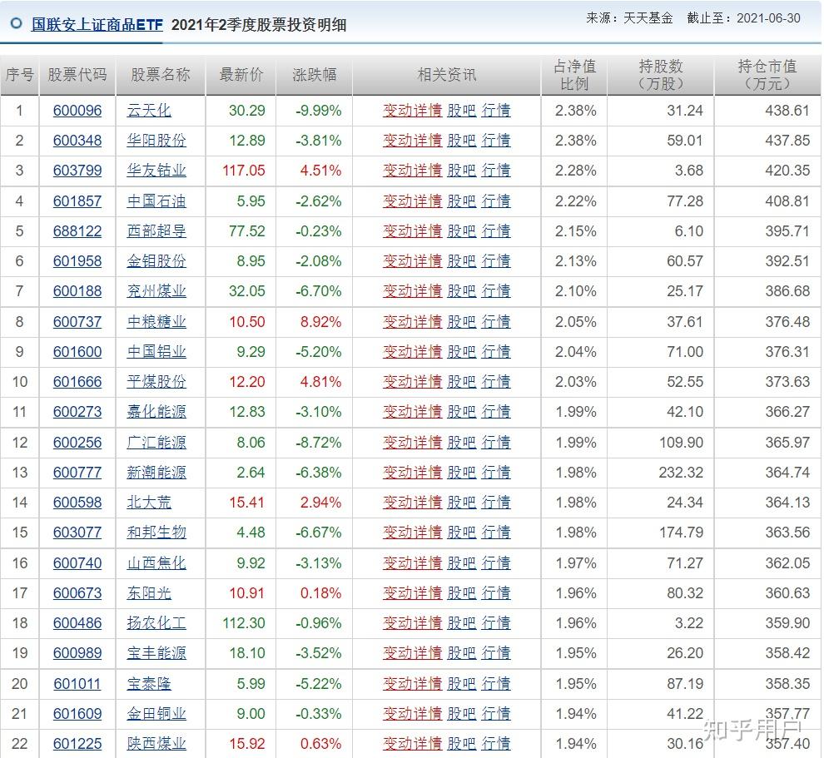824x758 pixels.
Task: View 变动详情 for the 山西焦化 row
Action: [413, 563]
